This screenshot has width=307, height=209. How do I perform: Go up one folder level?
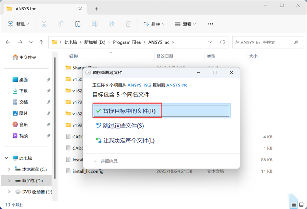click(x=41, y=42)
